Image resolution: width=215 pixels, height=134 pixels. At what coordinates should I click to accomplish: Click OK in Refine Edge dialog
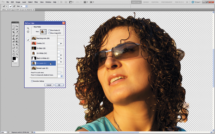[x=59, y=85]
